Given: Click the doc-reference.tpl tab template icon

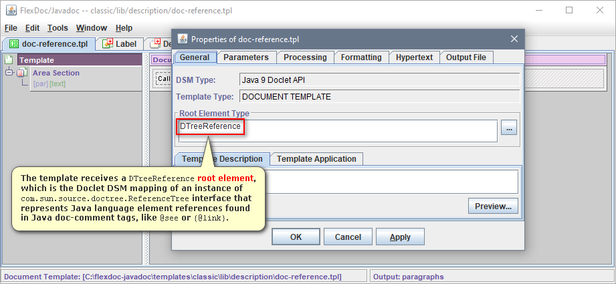Looking at the screenshot, I should (x=13, y=44).
